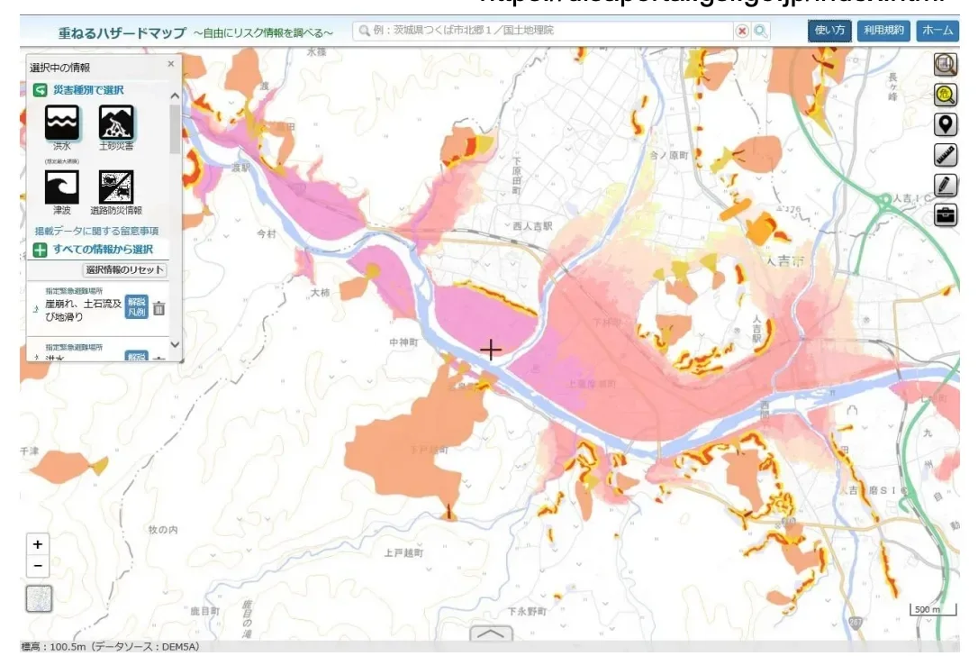978x665 pixels.
Task: Open the map magnifier tool in right toolbar
Action: point(946,64)
